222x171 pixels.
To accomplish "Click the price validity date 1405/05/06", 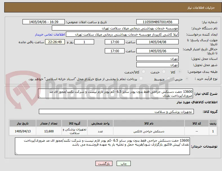I will tap(157, 51).
